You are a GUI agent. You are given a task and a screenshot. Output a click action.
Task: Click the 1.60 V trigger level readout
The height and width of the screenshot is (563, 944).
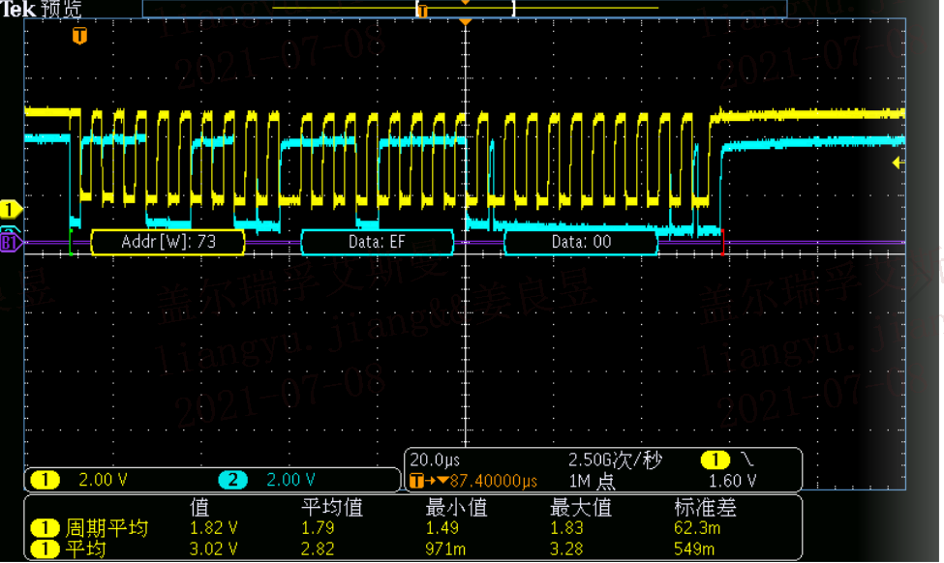[x=733, y=481]
